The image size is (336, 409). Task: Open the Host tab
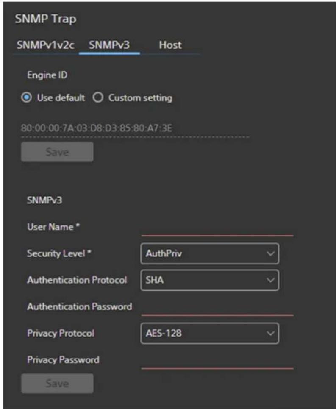[x=170, y=45]
